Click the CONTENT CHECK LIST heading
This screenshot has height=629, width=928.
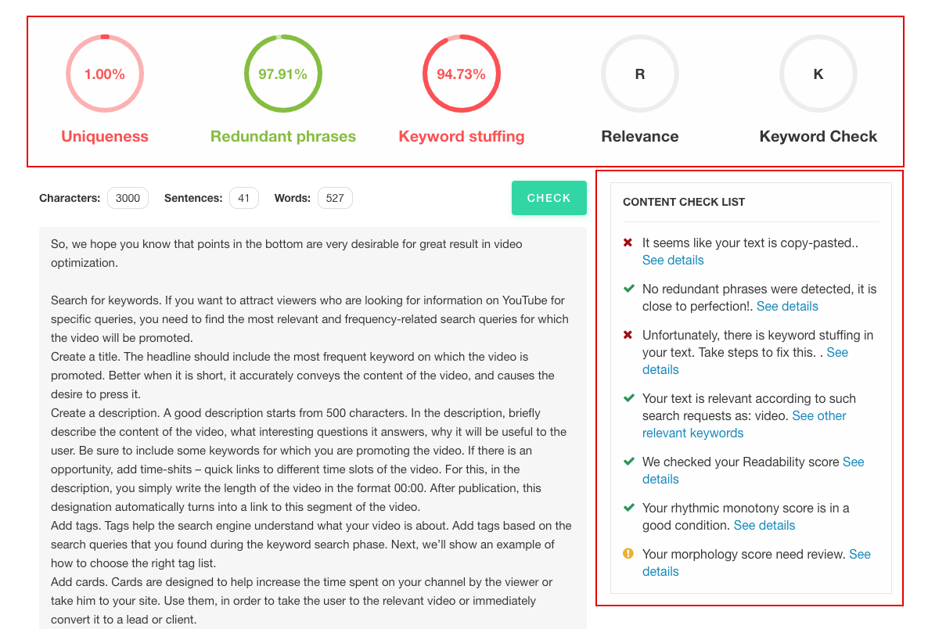(x=684, y=203)
